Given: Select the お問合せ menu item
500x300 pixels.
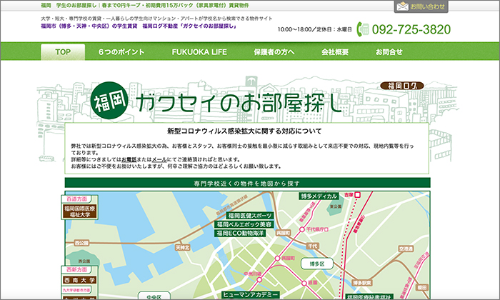Looking at the screenshot, I should pyautogui.click(x=389, y=52).
